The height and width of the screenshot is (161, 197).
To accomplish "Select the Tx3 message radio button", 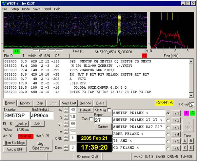I will [x=168, y=127].
